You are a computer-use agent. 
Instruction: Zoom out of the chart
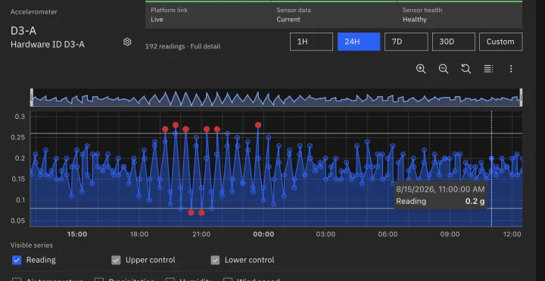click(444, 69)
